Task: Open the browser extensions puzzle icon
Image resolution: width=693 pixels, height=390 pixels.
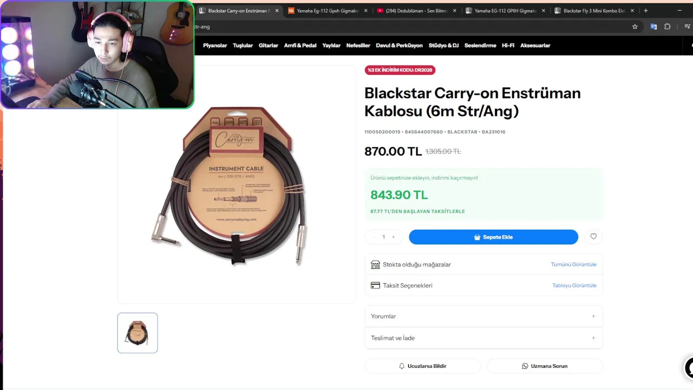Action: [x=667, y=27]
